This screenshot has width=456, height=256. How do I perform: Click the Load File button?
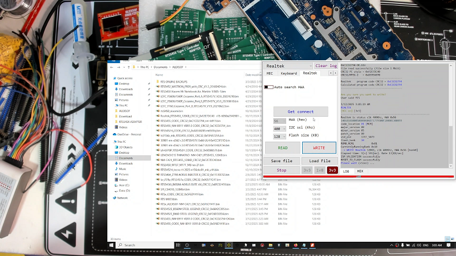tap(320, 161)
